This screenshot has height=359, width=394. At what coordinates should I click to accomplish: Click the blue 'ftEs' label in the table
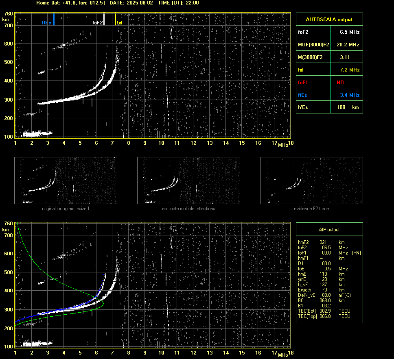point(302,95)
